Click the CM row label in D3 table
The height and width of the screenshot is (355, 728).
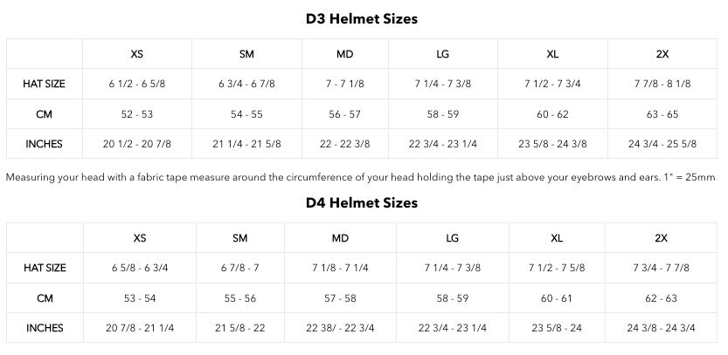tap(45, 114)
